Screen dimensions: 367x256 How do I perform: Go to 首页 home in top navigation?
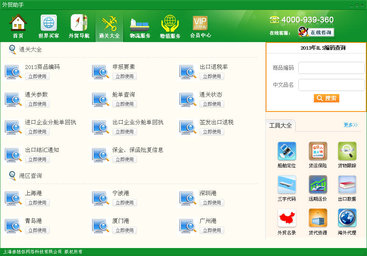(x=18, y=26)
